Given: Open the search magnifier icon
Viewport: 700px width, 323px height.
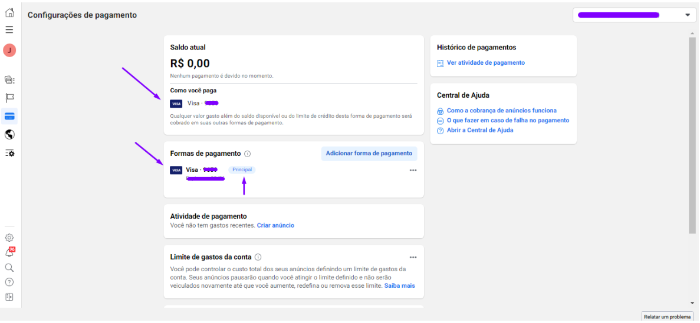Looking at the screenshot, I should (9, 267).
